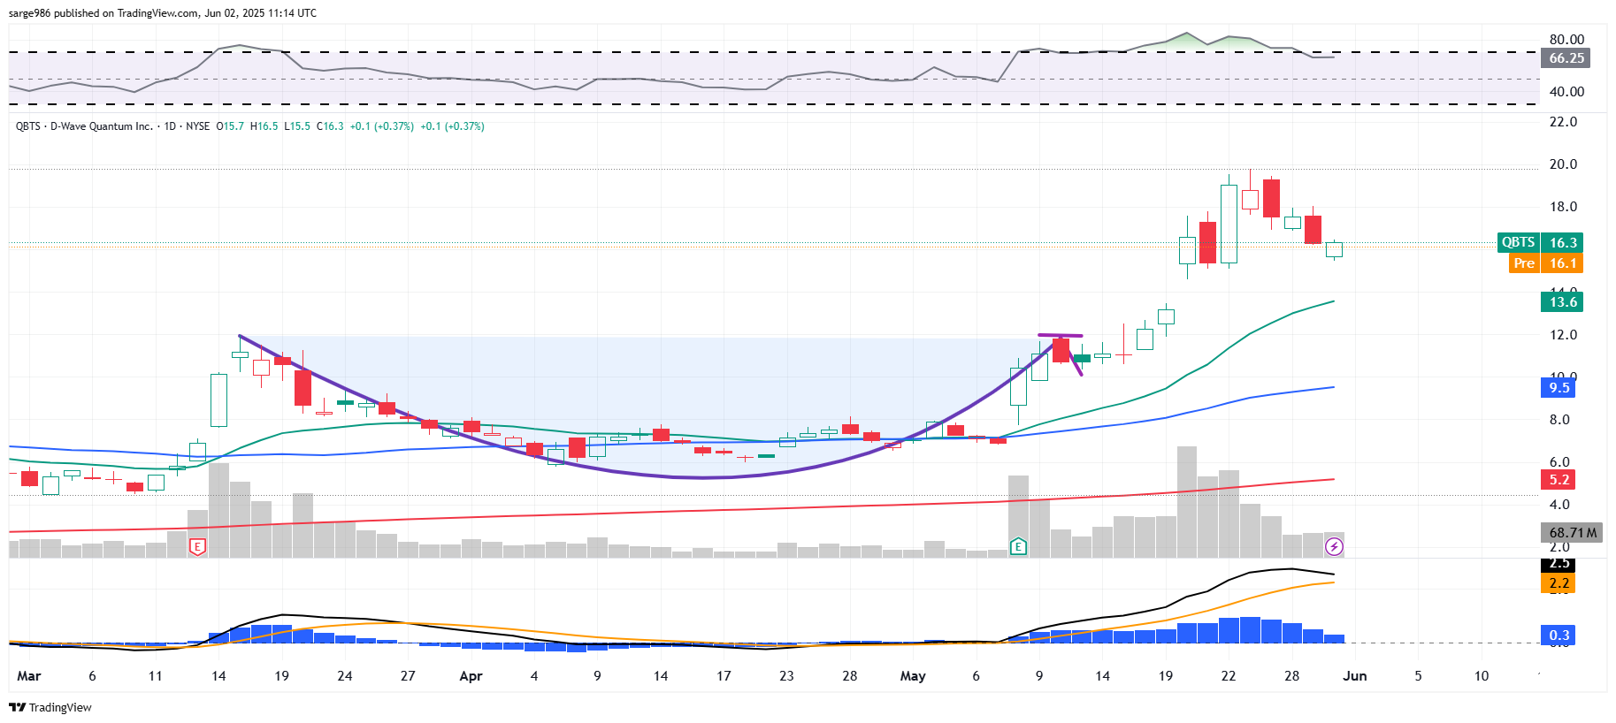Click the green 13.6 moving average label

[1562, 302]
